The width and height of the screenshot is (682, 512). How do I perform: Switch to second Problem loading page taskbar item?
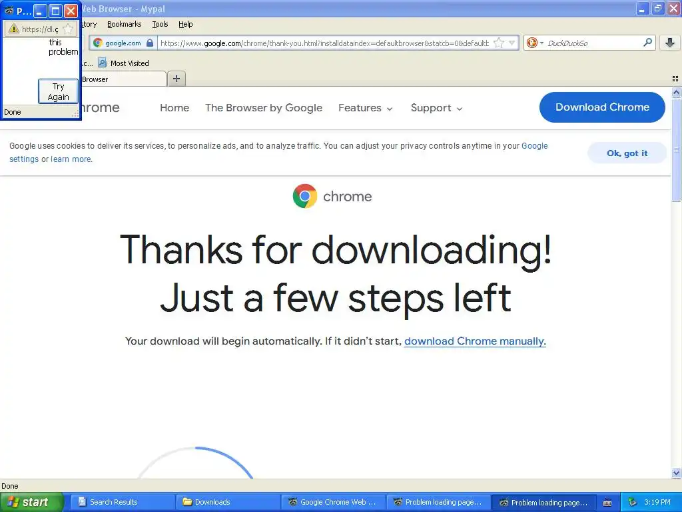(x=543, y=502)
